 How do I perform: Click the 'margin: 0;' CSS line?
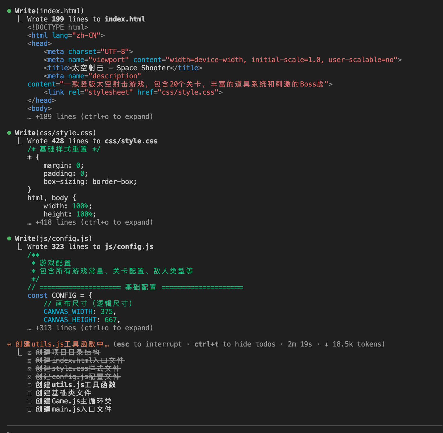click(x=64, y=165)
